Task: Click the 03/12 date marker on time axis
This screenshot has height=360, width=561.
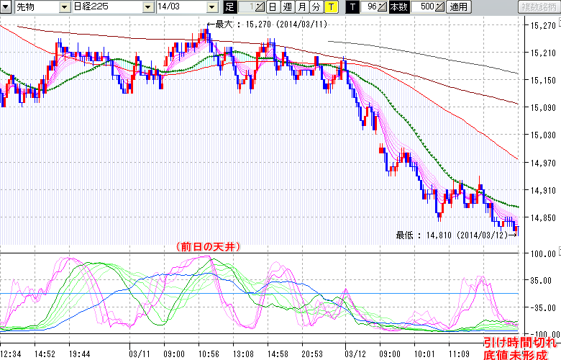Action: (x=355, y=354)
